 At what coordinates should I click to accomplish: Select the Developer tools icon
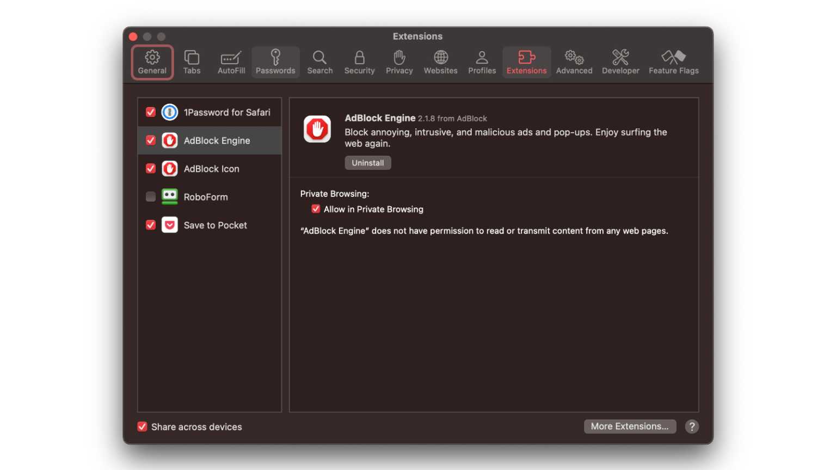click(x=620, y=61)
